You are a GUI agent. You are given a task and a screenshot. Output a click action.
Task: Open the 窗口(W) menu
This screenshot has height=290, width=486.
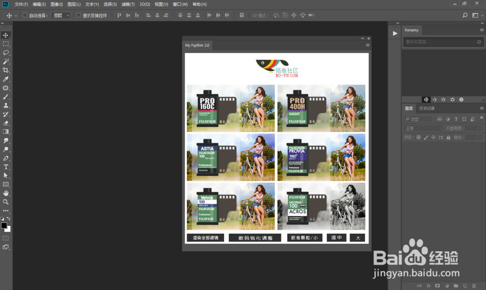(180, 4)
